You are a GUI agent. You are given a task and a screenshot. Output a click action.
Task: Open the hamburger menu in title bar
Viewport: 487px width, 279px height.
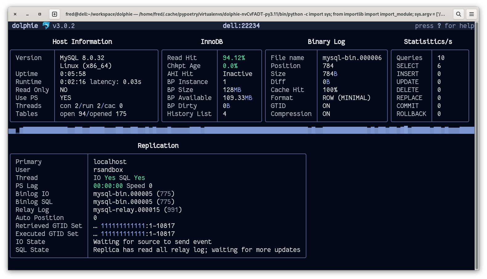471,14
